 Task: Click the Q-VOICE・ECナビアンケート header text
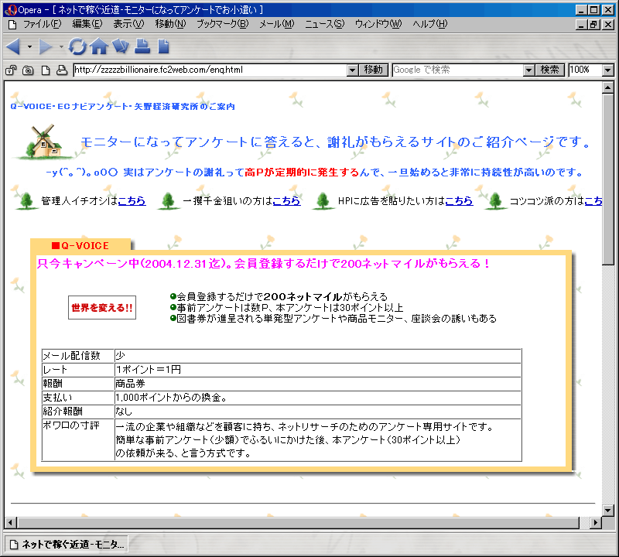(x=123, y=106)
